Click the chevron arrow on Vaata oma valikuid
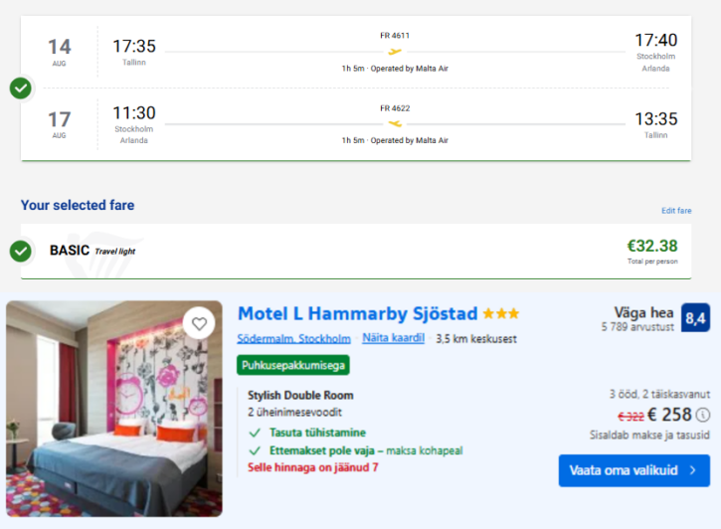Viewport: 721px width, 529px height. coord(693,470)
